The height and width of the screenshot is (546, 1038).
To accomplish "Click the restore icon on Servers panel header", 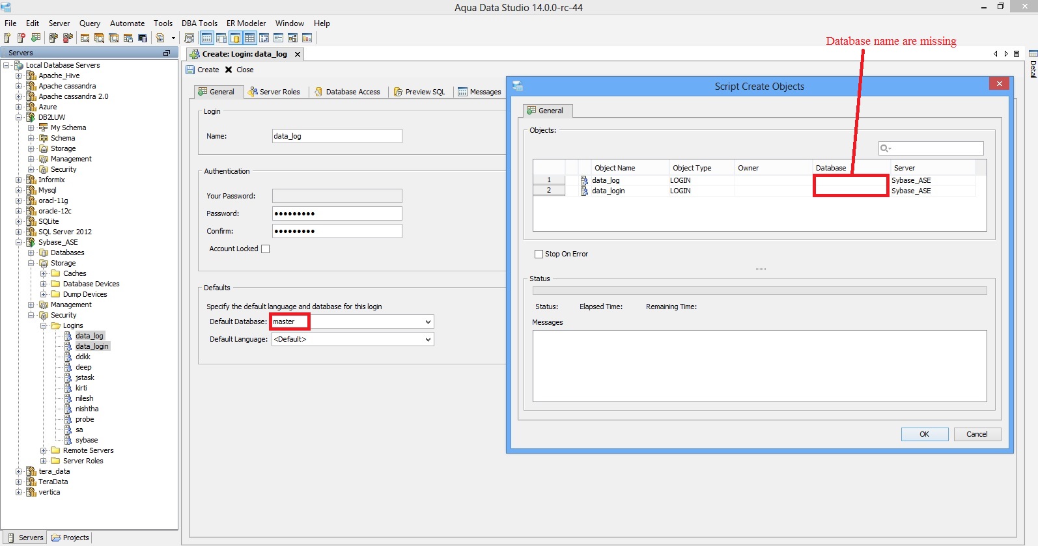I will point(167,53).
